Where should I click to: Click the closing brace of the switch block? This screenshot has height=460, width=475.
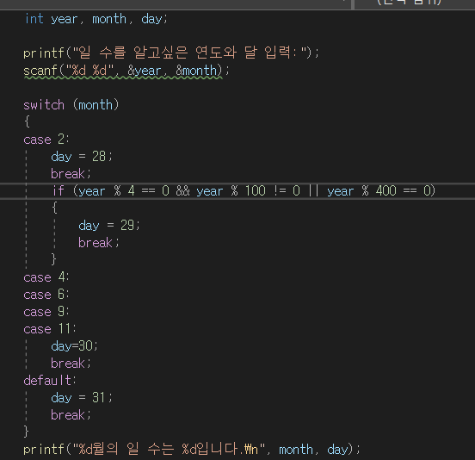coord(26,432)
